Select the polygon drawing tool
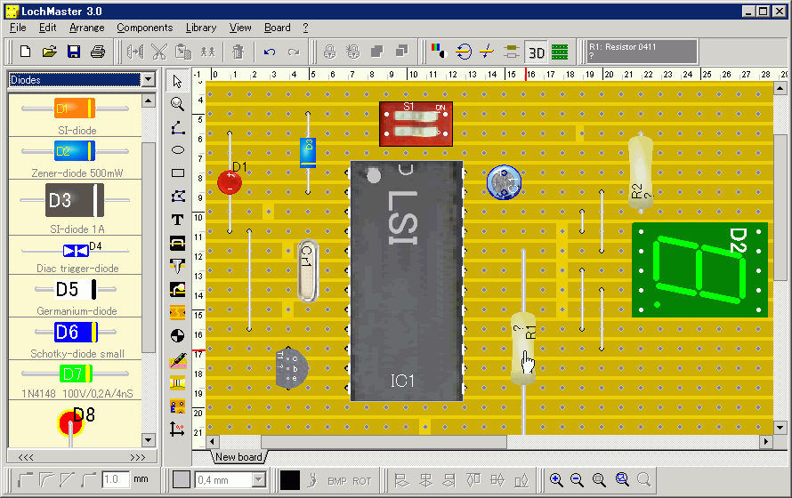 (177, 197)
